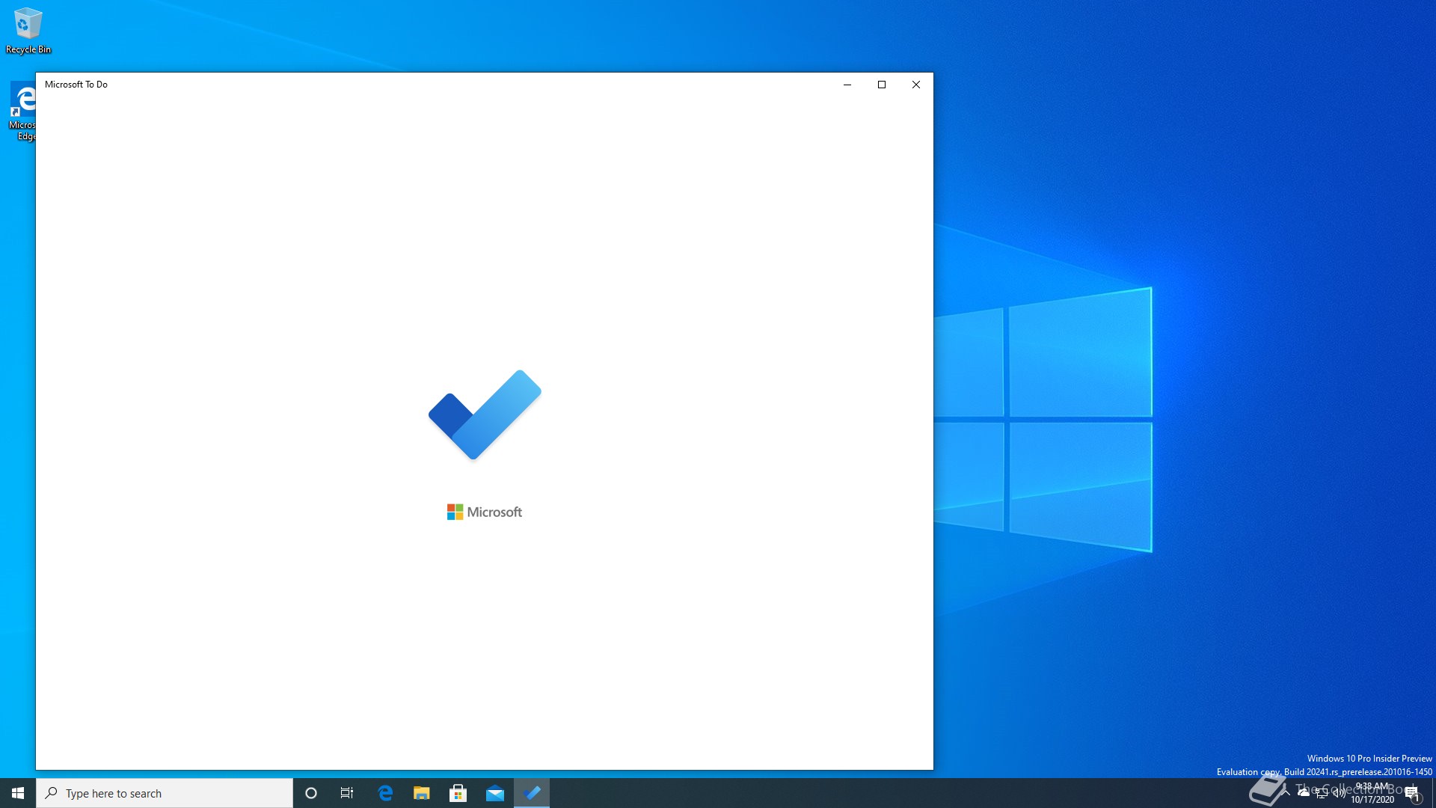Open the Windows Start menu
1436x808 pixels.
(x=18, y=793)
